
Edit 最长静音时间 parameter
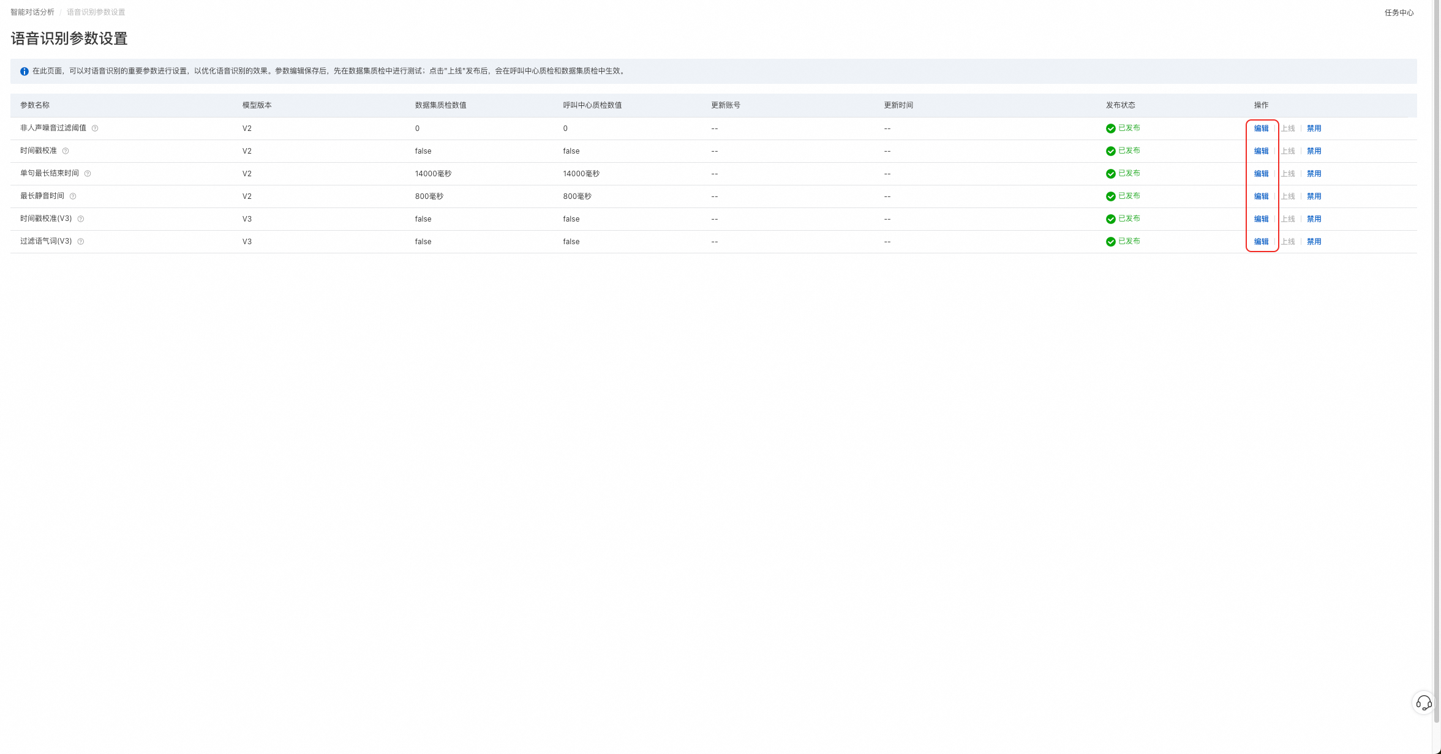click(x=1261, y=196)
